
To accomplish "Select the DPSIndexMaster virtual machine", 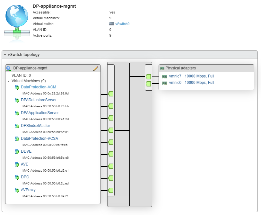I will click(x=35, y=126).
